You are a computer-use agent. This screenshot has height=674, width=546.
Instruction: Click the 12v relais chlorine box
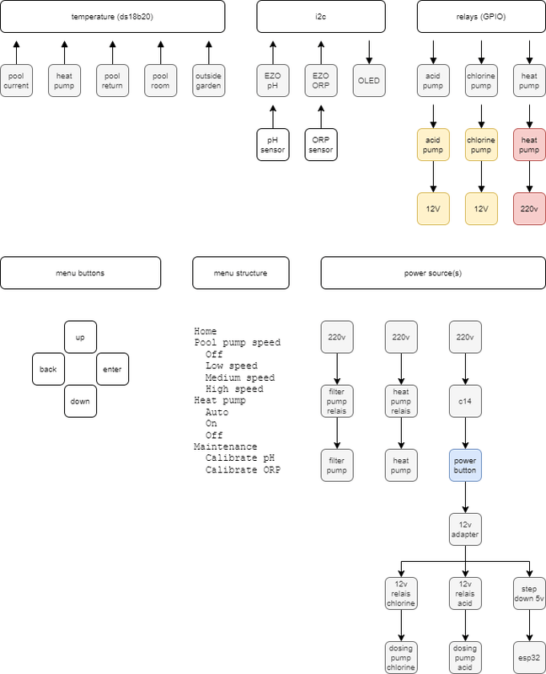click(401, 594)
